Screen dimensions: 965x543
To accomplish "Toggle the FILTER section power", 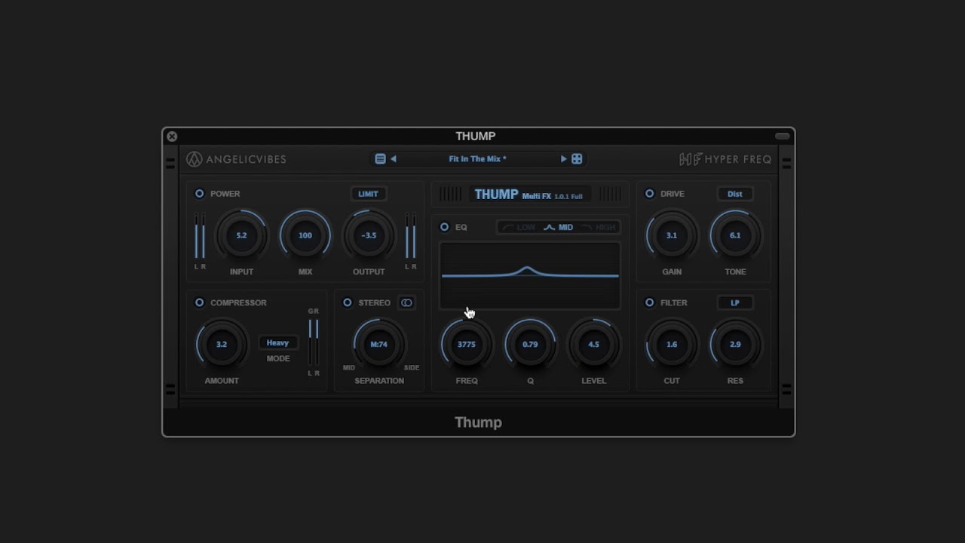I will coord(649,302).
